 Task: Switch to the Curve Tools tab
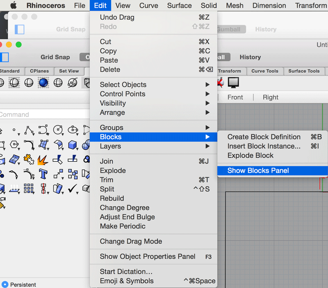(x=265, y=71)
